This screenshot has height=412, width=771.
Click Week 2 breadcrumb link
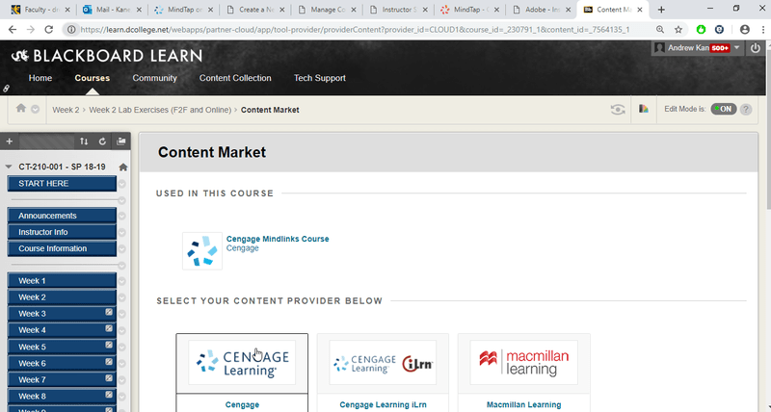pos(66,110)
